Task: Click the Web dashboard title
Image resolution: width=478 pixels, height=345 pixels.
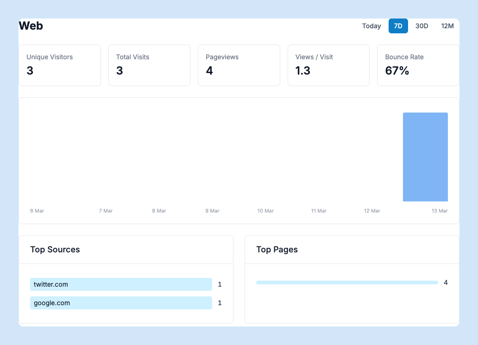Action: [31, 26]
